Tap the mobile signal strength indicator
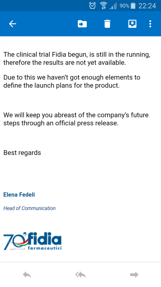Image resolution: width=161 pixels, height=287 pixels. pos(113,6)
